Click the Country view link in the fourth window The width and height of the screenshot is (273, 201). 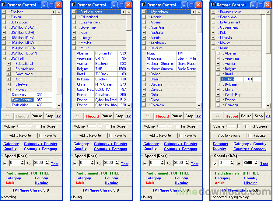pos(219,149)
